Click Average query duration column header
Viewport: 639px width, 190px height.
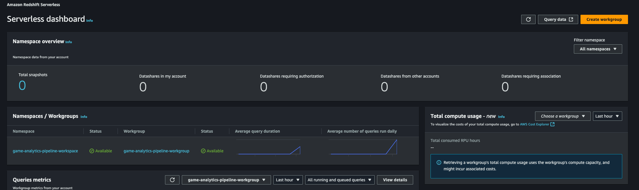tap(257, 131)
